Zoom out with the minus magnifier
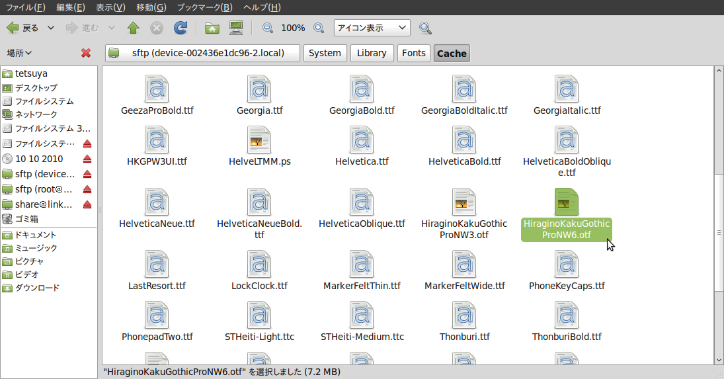 pyautogui.click(x=267, y=28)
